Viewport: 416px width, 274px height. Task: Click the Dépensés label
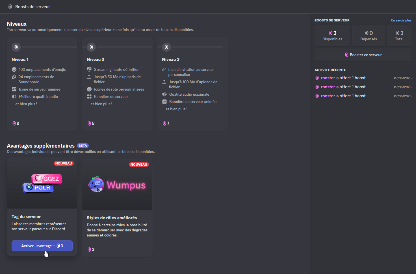click(369, 39)
